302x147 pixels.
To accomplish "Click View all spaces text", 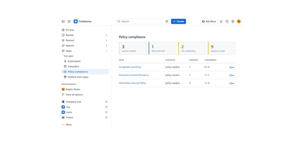I will click(x=74, y=95).
